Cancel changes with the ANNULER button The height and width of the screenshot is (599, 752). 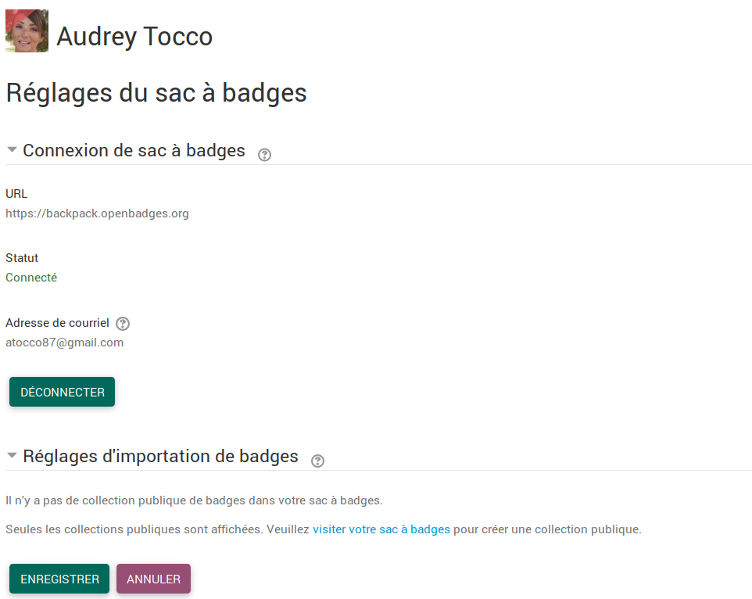(153, 579)
